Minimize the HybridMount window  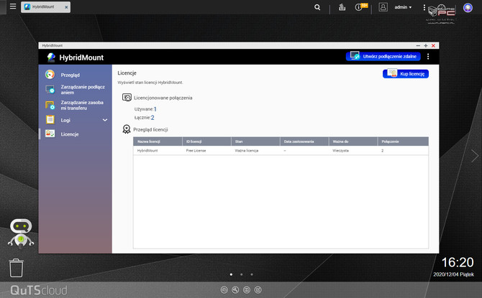[418, 45]
